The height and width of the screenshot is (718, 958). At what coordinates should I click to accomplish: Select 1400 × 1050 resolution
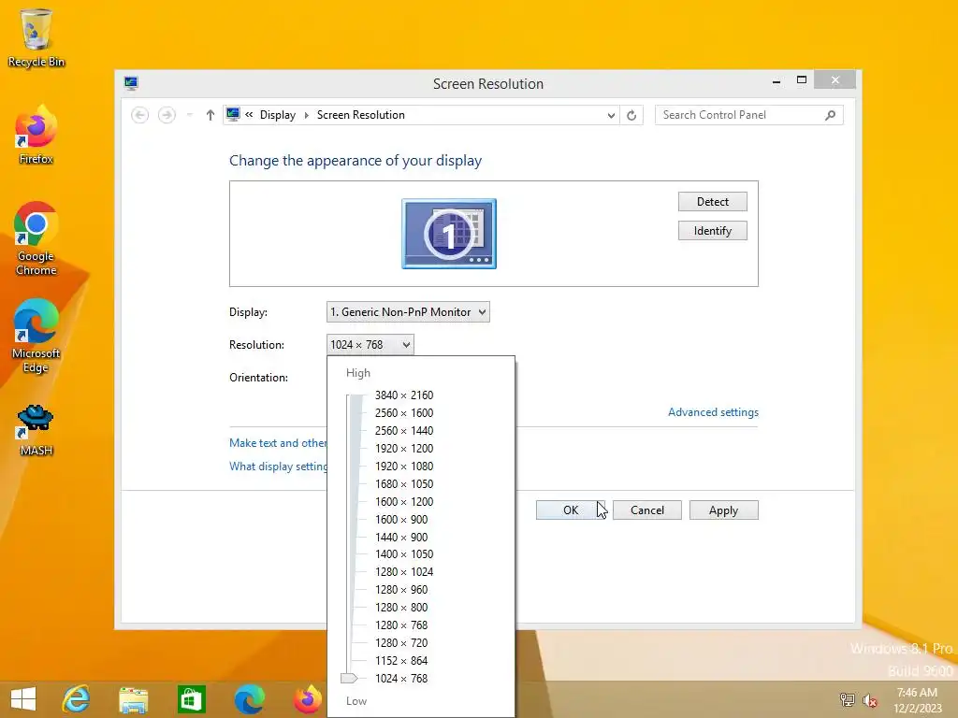404,554
